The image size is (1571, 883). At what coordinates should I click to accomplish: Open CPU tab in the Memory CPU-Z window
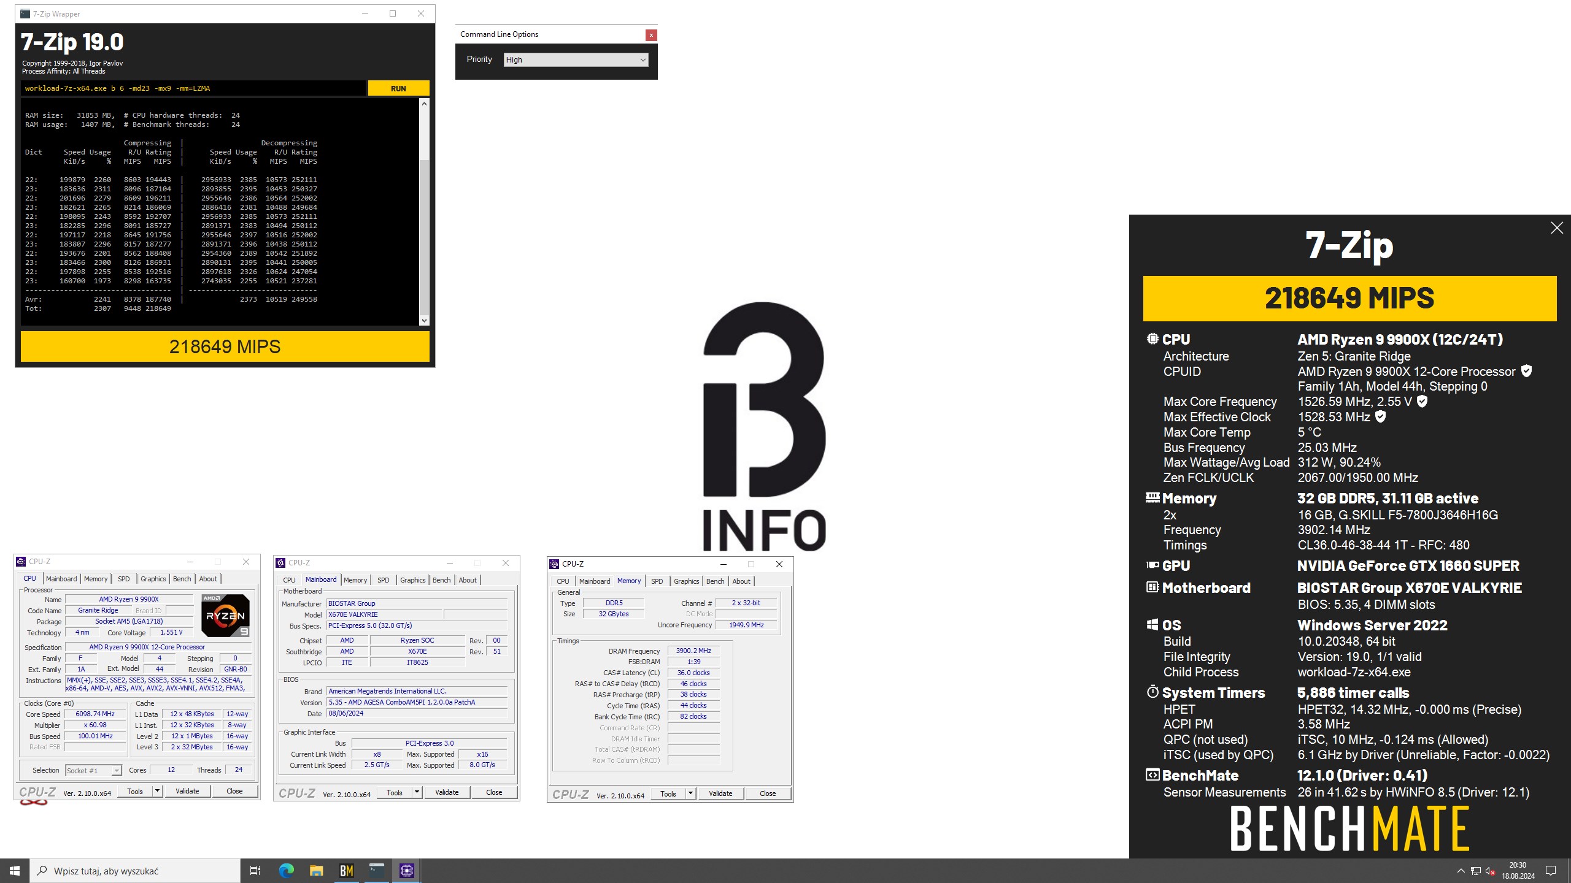click(x=563, y=581)
